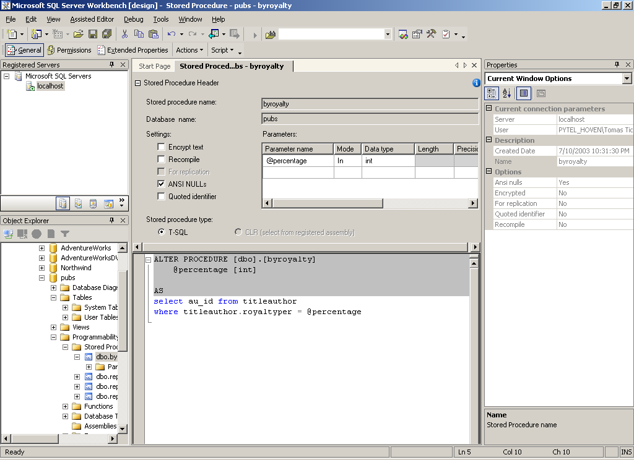Select the third server-type icon in Registered Servers
634x460 pixels.
93,203
